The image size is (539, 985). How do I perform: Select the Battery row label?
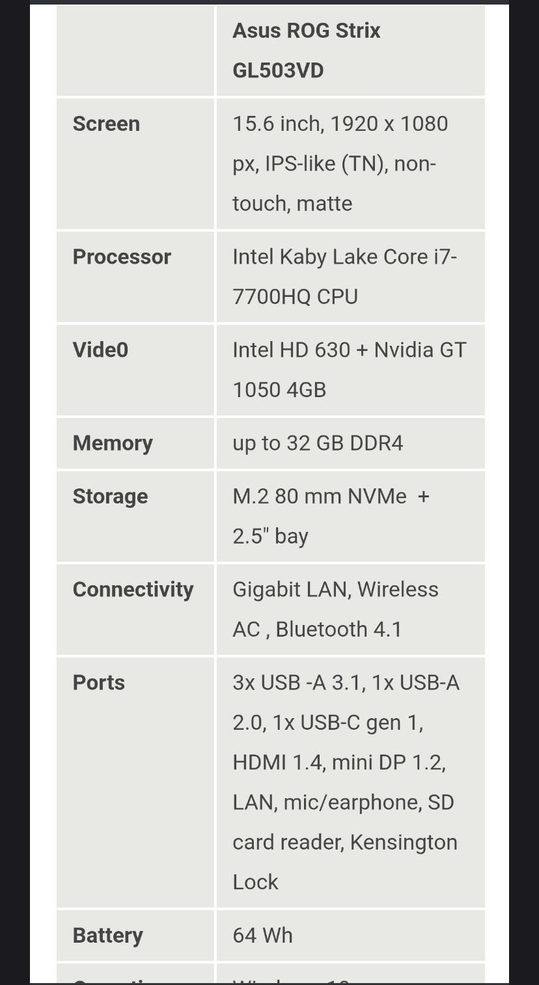(107, 935)
